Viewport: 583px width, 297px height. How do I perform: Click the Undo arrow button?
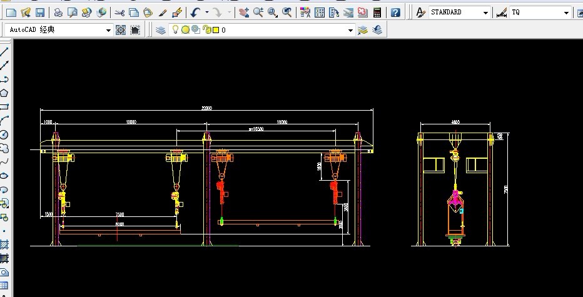(x=195, y=13)
